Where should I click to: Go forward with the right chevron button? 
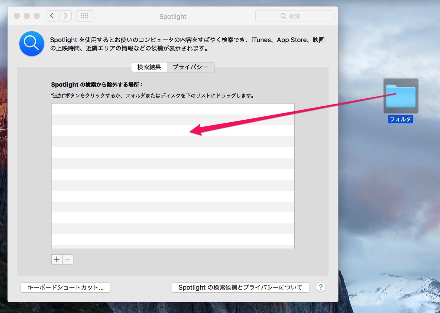(x=65, y=16)
